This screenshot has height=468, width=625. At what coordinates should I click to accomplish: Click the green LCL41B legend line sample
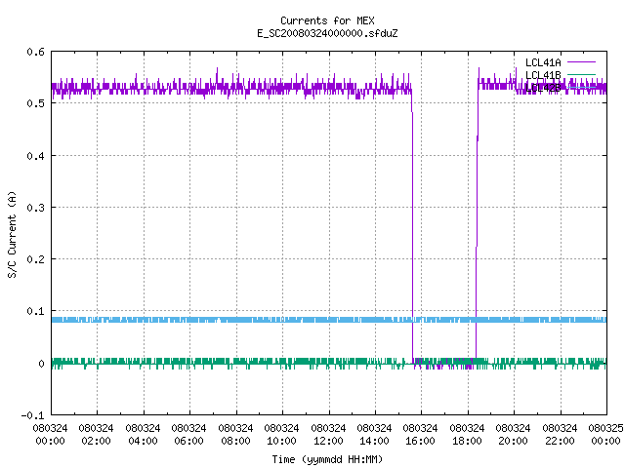pos(581,74)
